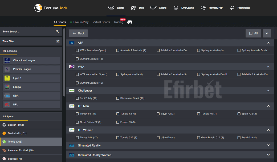Open Premier League from Top Leagues
This screenshot has height=162, width=277.
click(x=31, y=69)
